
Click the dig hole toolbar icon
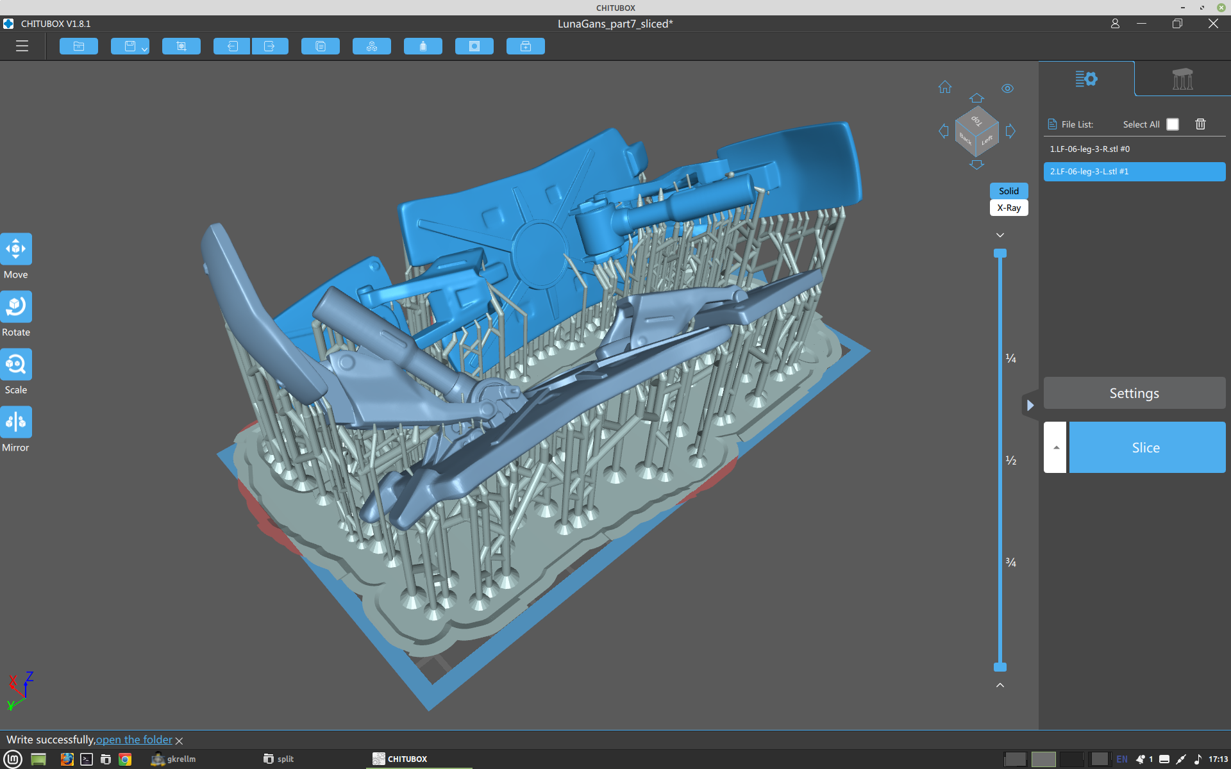pos(474,46)
